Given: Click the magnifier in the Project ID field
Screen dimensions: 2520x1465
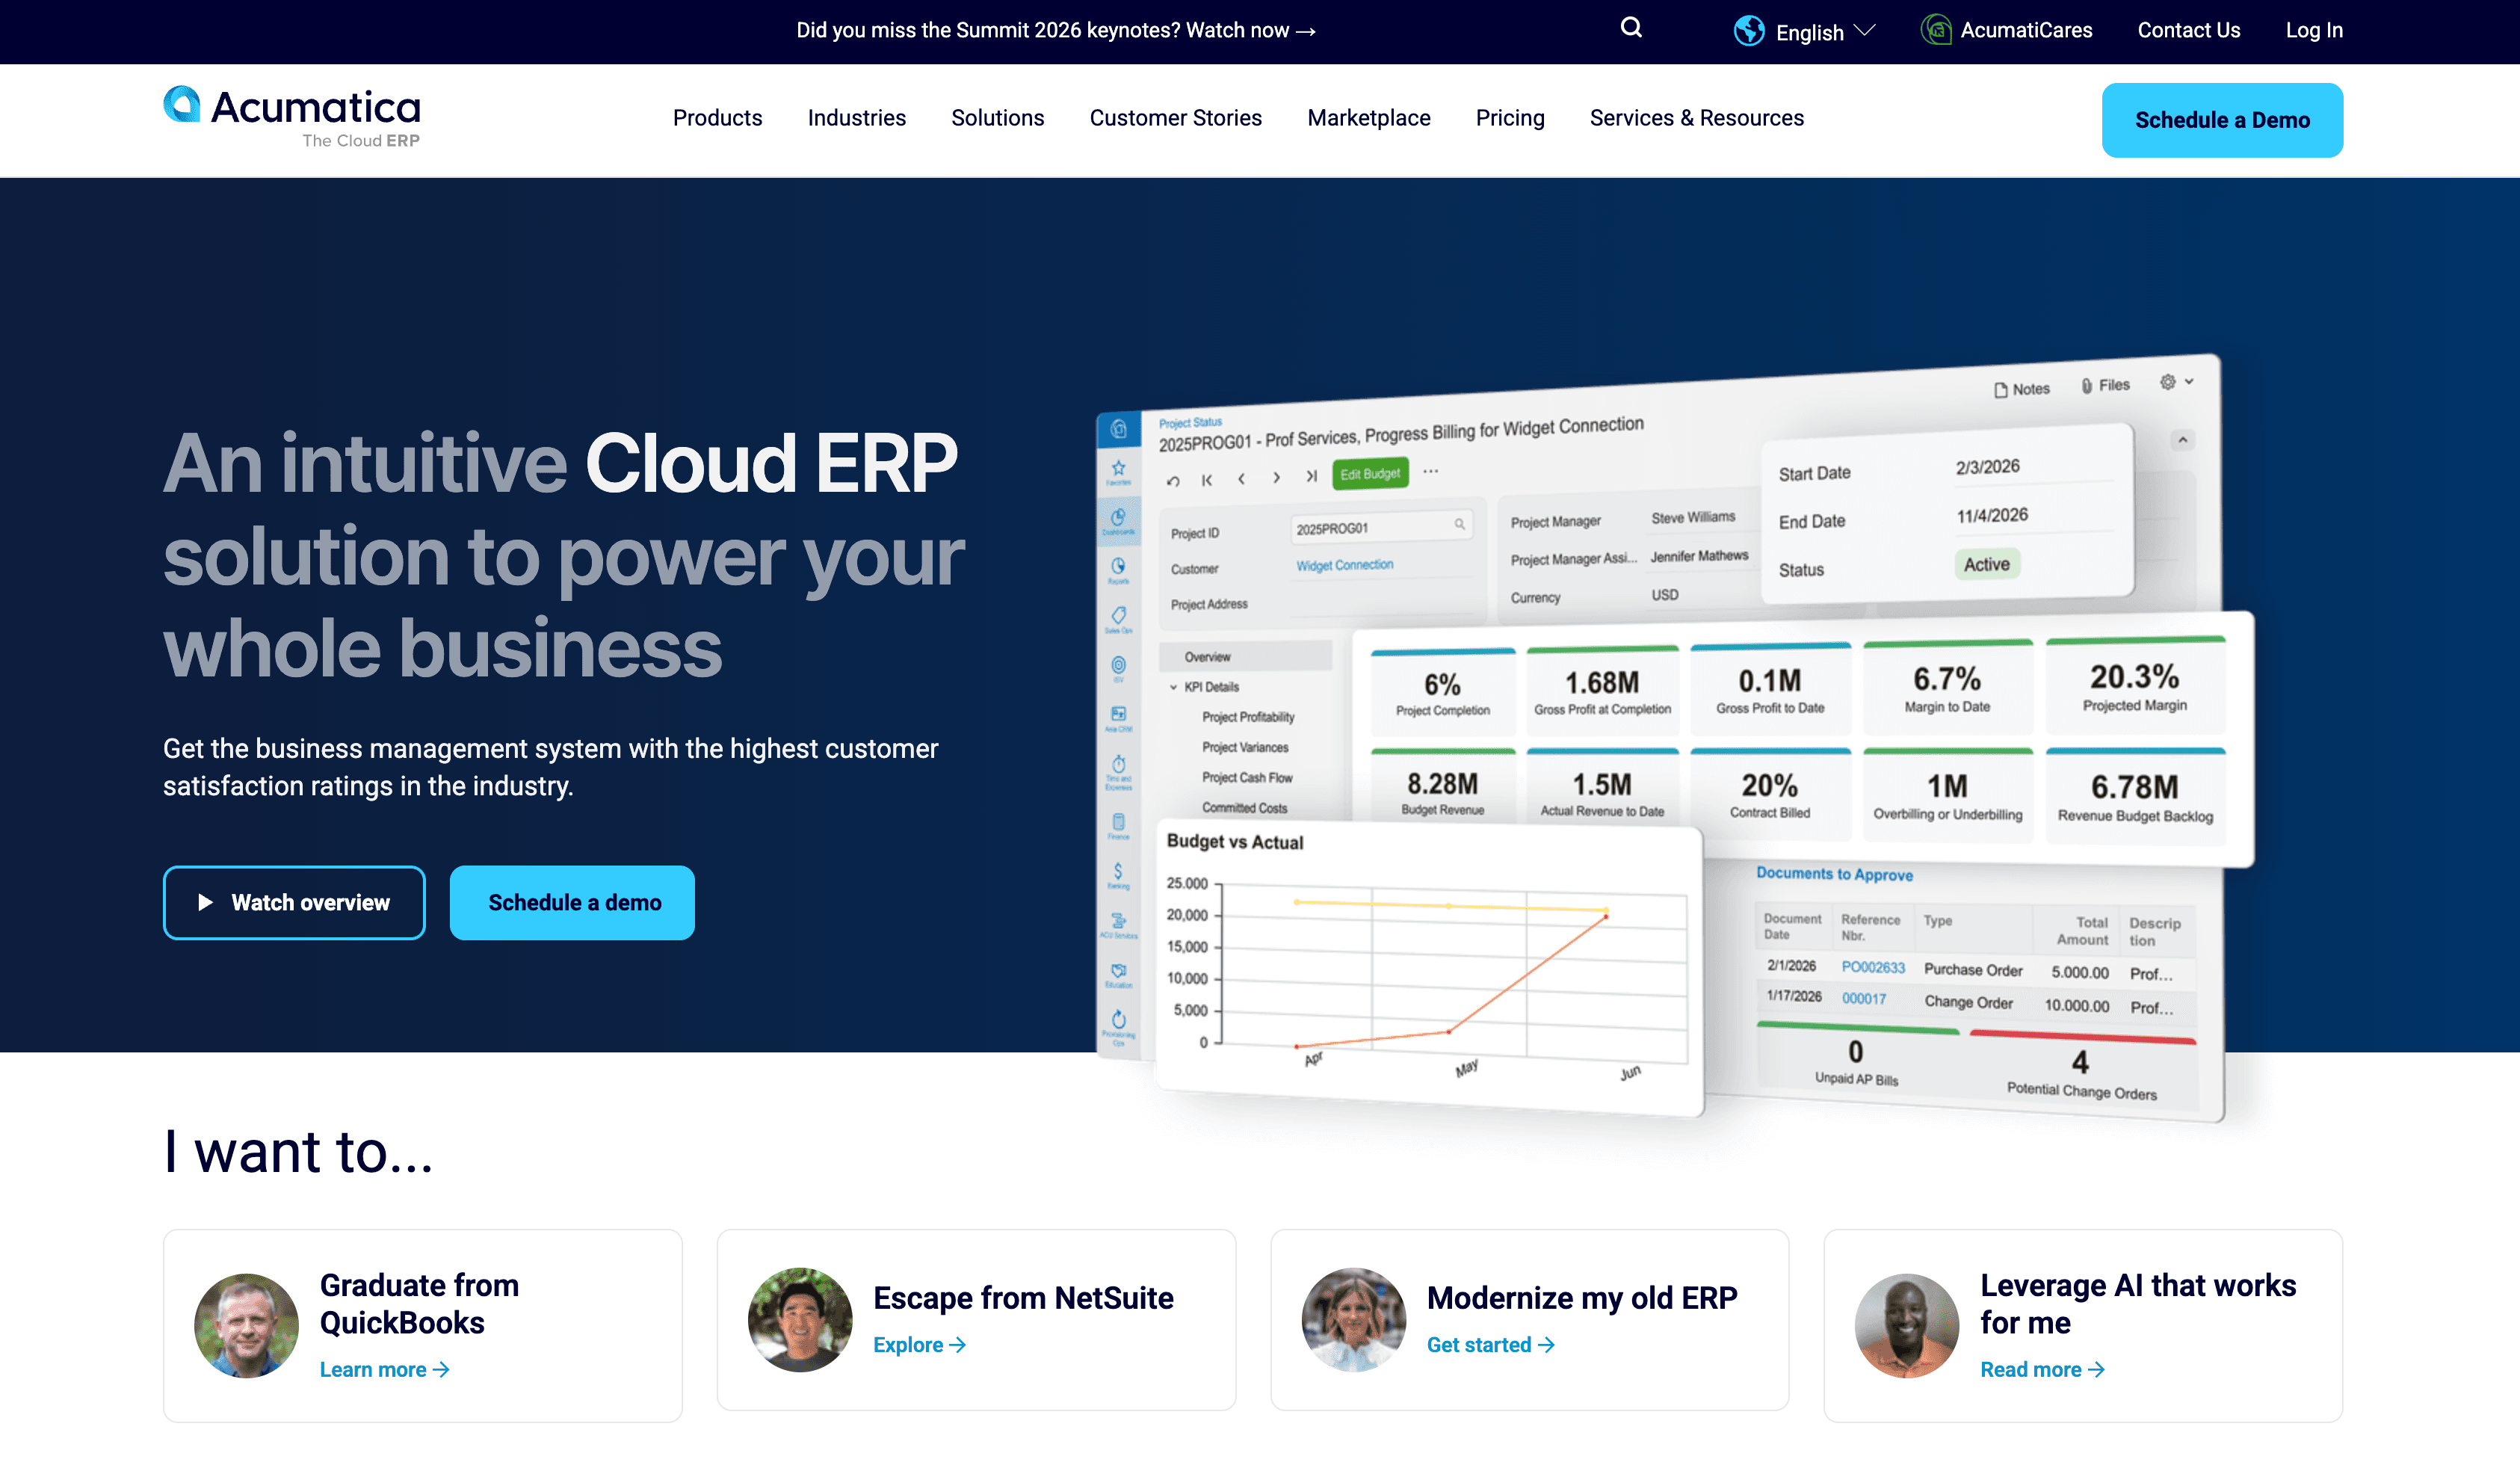Looking at the screenshot, I should click(1459, 523).
